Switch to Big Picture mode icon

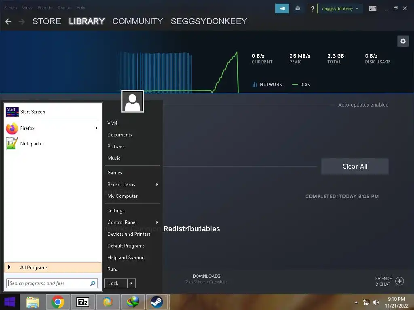(372, 8)
